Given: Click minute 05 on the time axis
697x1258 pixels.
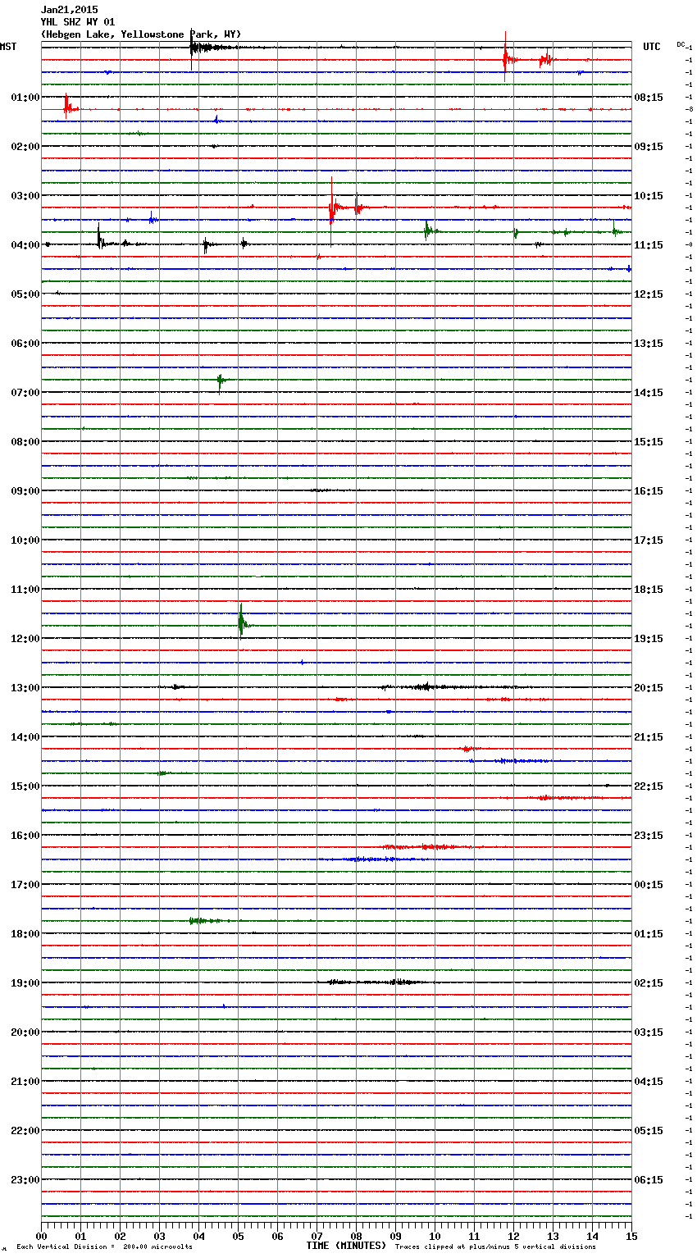Looking at the screenshot, I should [x=238, y=1236].
